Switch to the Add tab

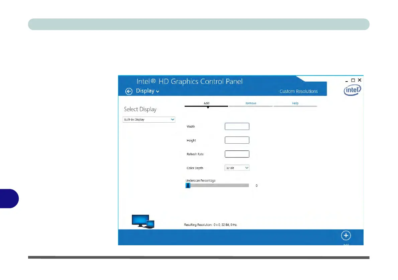click(x=206, y=104)
